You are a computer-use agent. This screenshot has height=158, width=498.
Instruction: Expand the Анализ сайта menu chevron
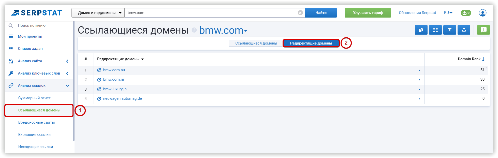pos(67,61)
